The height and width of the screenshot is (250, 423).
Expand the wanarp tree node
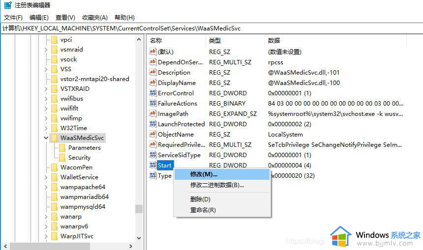[x=46, y=217]
